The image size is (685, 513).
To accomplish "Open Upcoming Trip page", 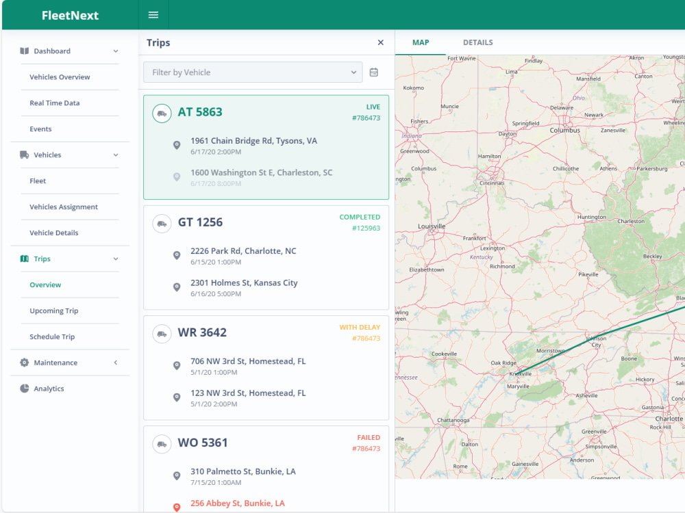I will coord(54,311).
